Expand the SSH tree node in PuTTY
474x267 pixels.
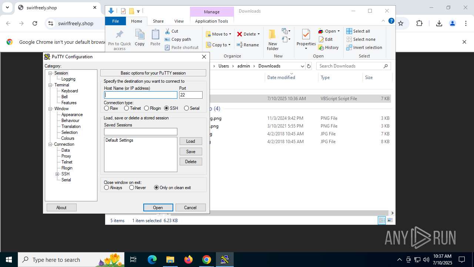coord(57,174)
